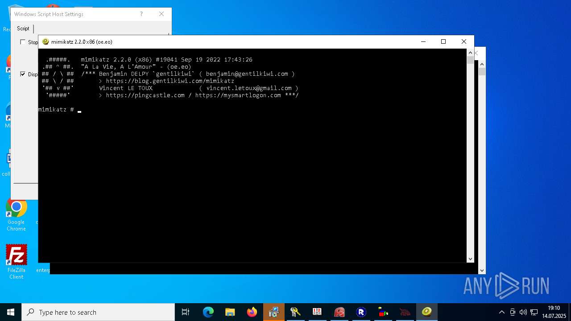This screenshot has width=571, height=321.
Task: Click the "A La Vie, A L'Amour" text
Action: (119, 67)
